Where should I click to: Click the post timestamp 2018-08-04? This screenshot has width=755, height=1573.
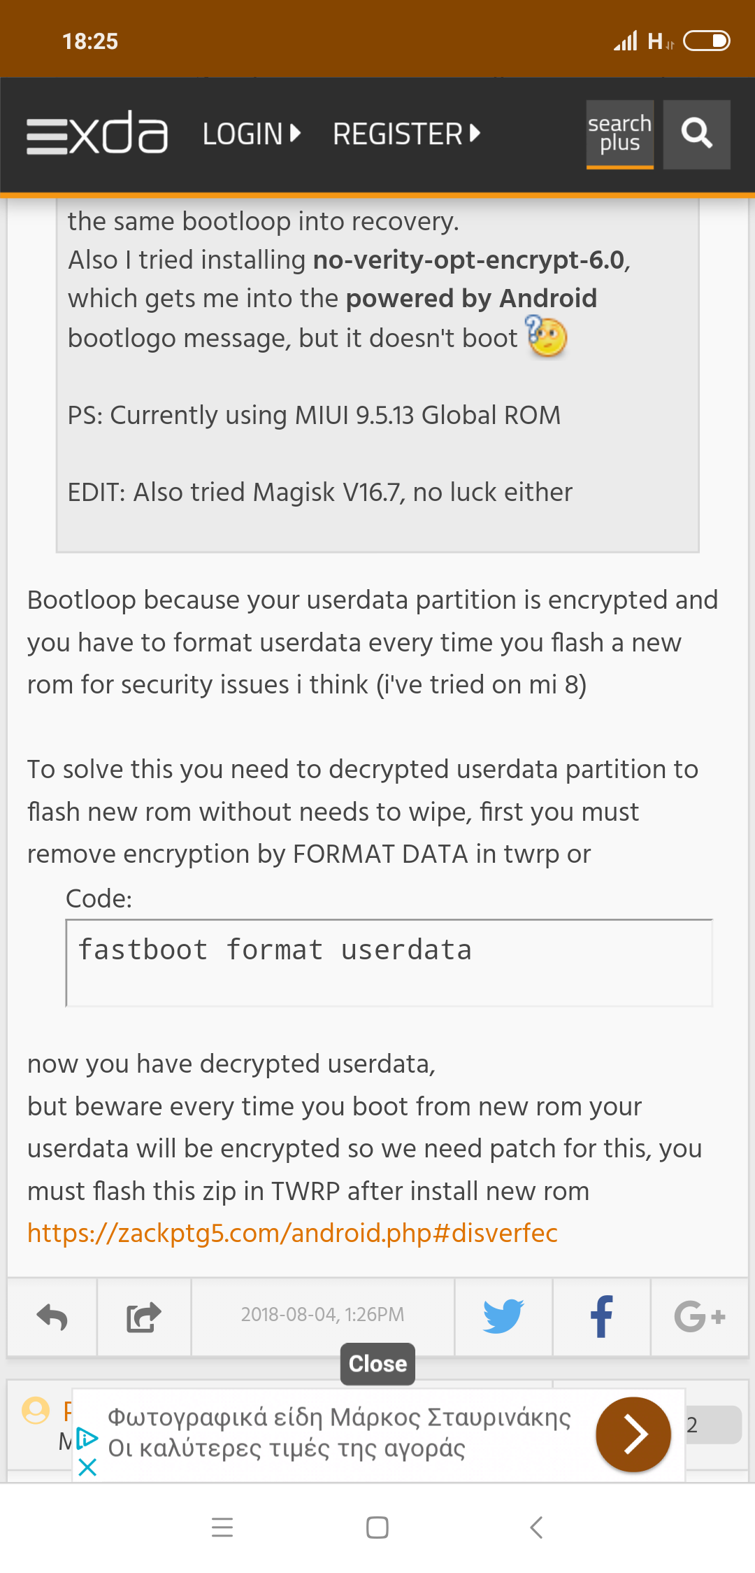click(322, 1315)
